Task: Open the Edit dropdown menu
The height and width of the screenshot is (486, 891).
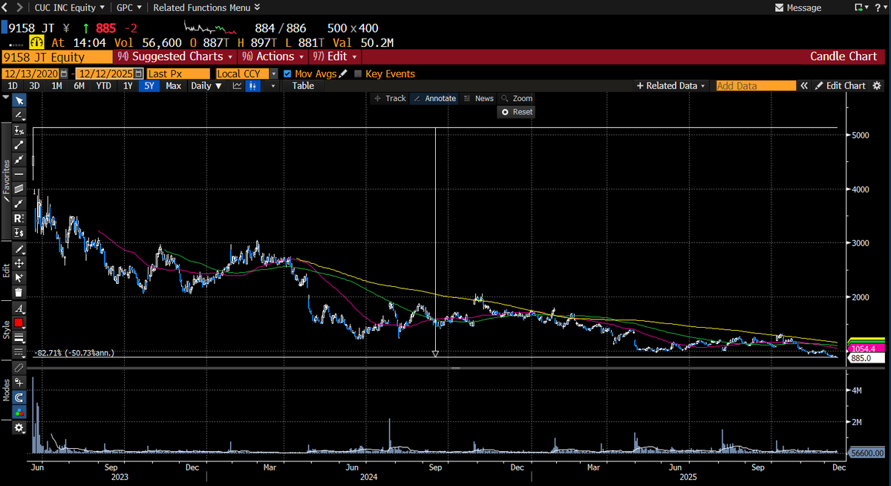Action: 335,56
